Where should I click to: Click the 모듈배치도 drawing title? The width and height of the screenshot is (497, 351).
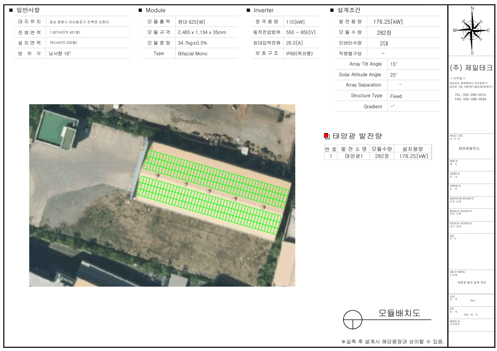(399, 313)
